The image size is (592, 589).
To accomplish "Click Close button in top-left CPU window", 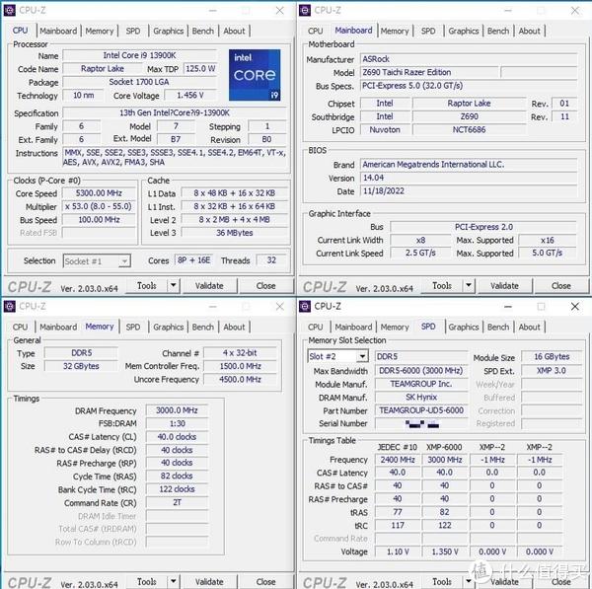I will [265, 286].
